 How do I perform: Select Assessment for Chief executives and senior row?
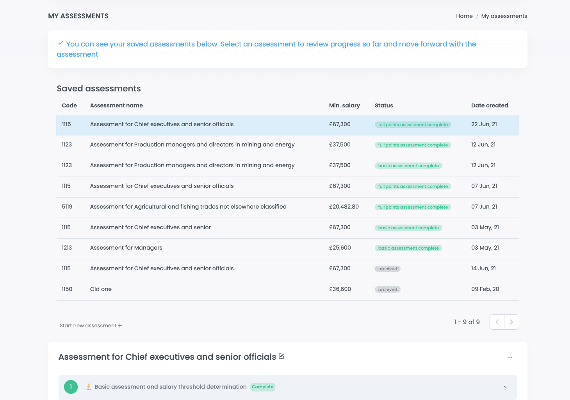tap(288, 228)
